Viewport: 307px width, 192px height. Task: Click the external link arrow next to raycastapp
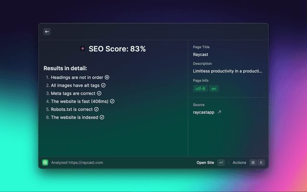220,112
